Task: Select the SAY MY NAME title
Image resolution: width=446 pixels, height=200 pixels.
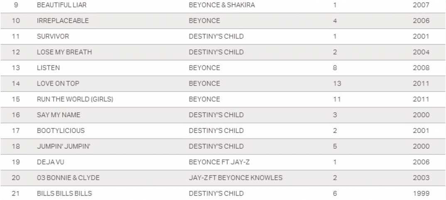Action: click(x=59, y=115)
